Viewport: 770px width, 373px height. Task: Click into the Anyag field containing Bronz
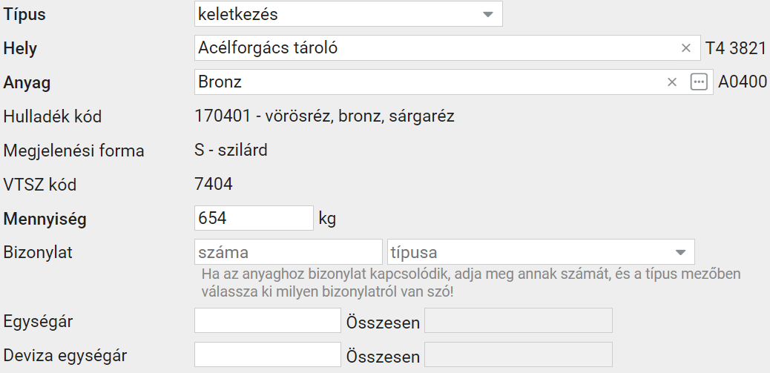click(x=454, y=82)
